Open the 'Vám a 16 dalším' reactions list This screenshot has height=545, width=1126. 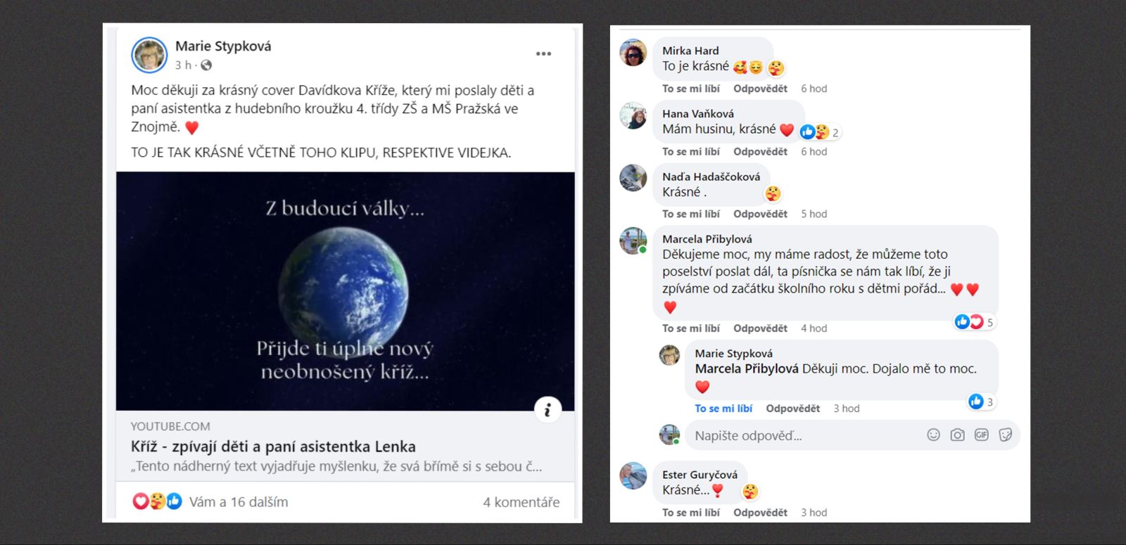point(239,502)
